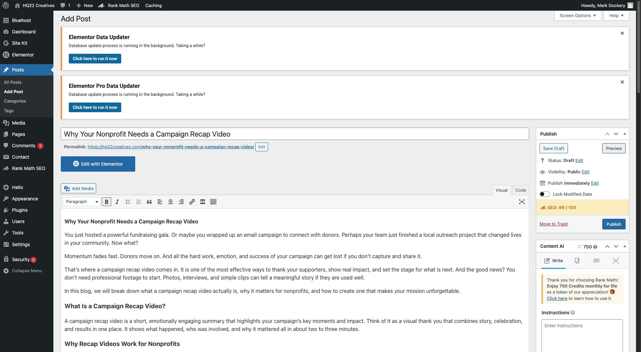Viewport: 641px width, 352px height.
Task: Expand the Help panel
Action: click(x=616, y=16)
